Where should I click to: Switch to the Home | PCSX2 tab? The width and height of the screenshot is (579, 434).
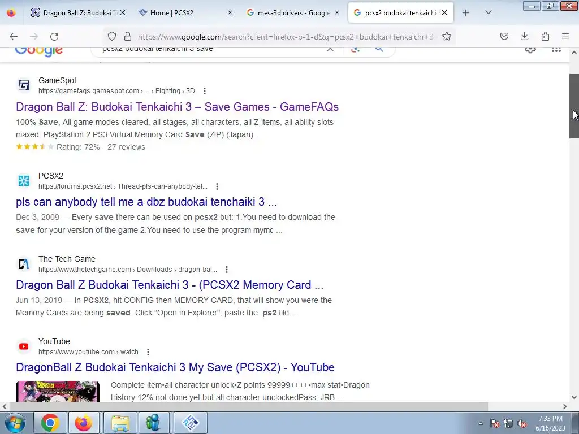(x=184, y=12)
